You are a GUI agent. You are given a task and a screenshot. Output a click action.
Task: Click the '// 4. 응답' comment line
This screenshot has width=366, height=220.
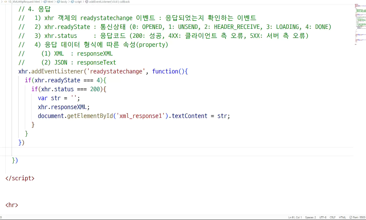tap(34, 9)
